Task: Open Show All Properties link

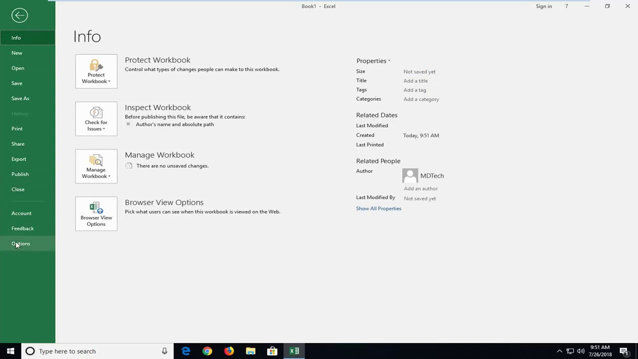Action: pyautogui.click(x=379, y=208)
